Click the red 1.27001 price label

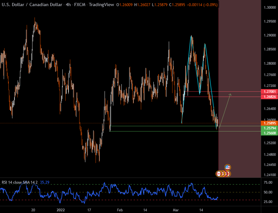270,92
